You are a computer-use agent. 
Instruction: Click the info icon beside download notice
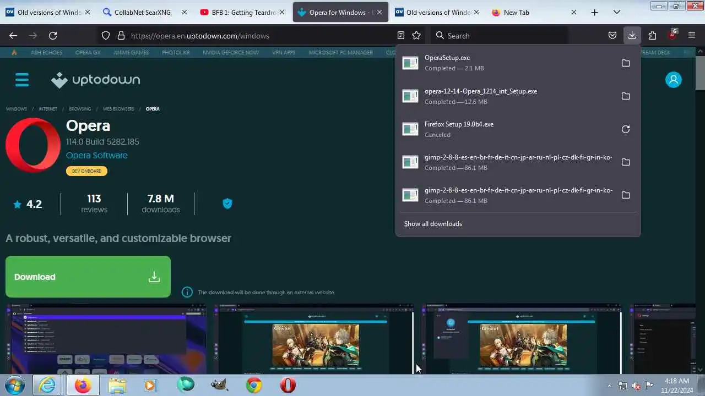tap(187, 292)
